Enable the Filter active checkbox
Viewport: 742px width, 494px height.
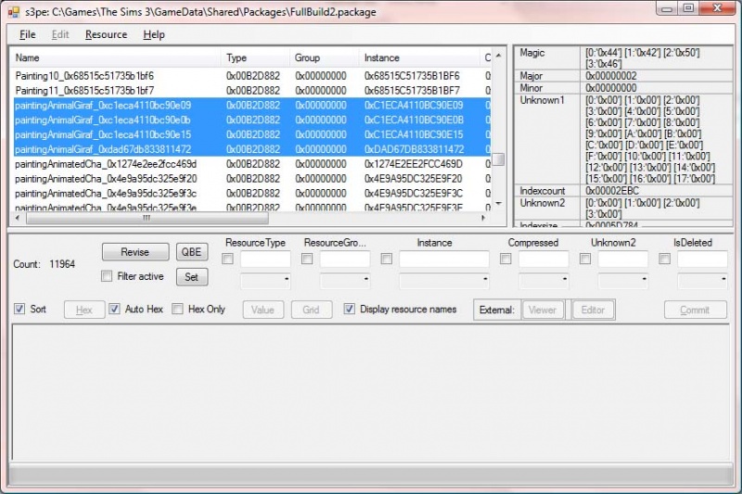107,276
